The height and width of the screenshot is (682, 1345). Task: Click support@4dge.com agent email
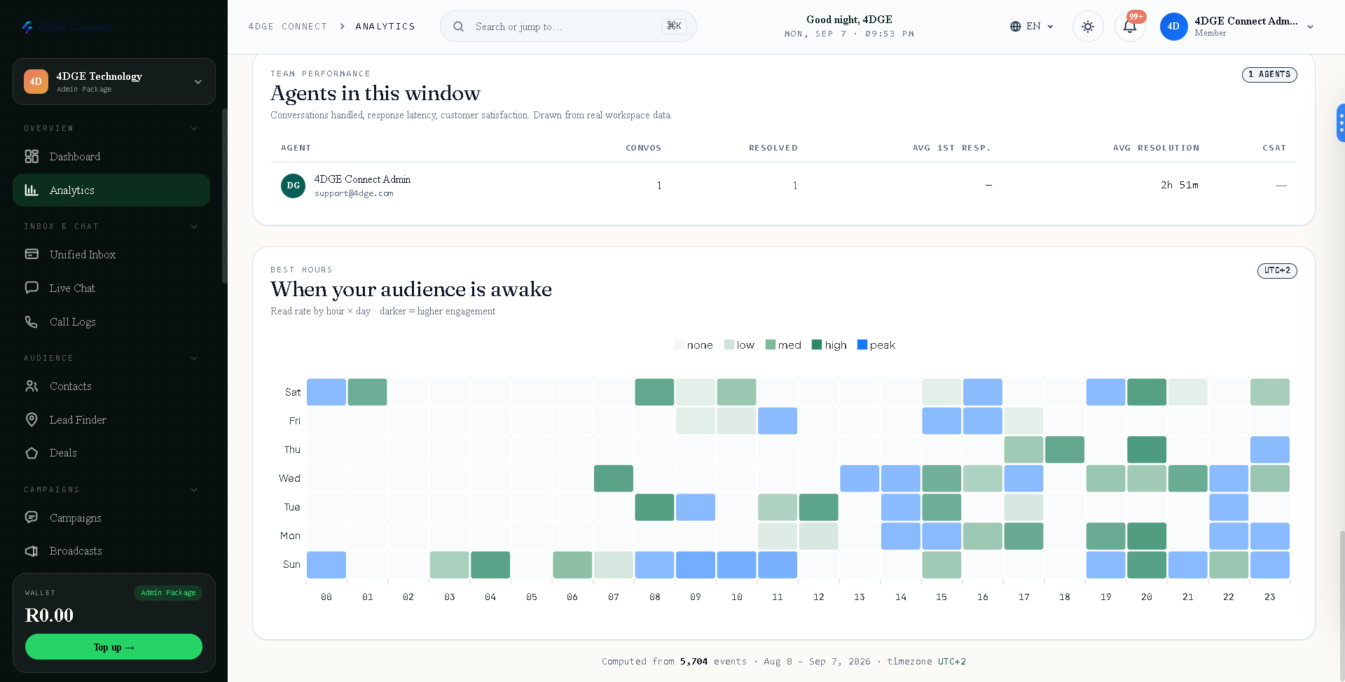point(354,193)
